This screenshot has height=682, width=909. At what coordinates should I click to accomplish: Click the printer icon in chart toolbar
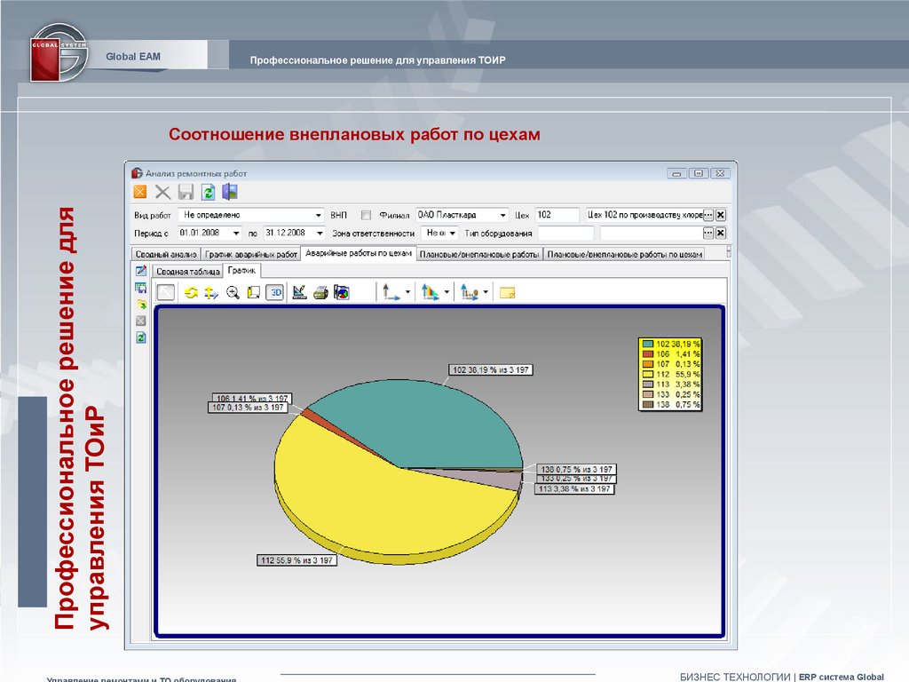tap(320, 293)
